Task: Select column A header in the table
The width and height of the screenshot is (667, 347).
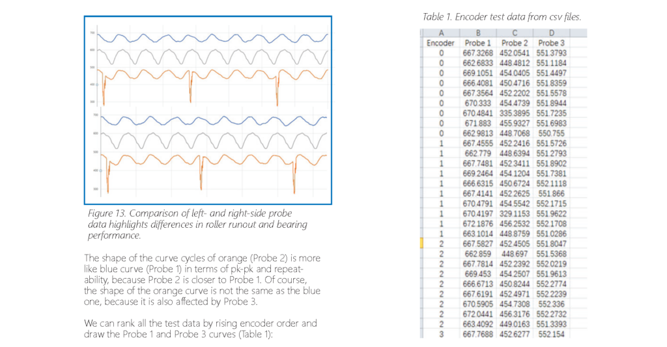Action: click(441, 34)
